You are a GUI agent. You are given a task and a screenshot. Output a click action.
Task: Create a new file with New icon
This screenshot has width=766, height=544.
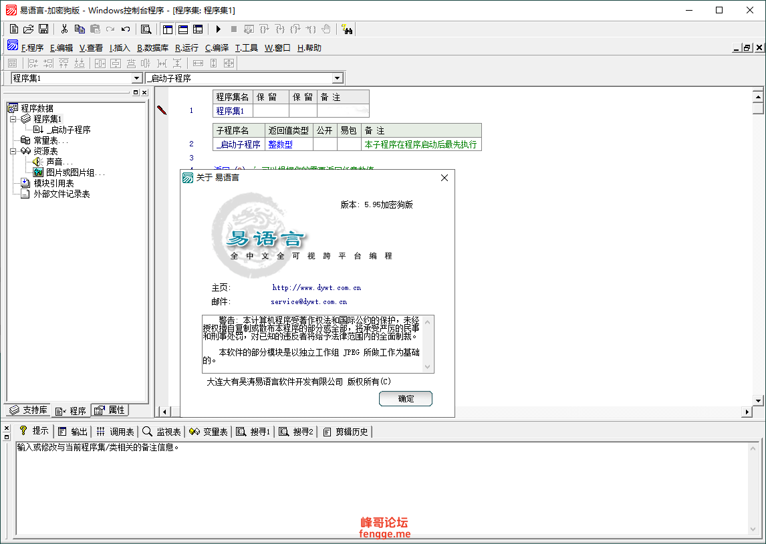click(x=13, y=29)
